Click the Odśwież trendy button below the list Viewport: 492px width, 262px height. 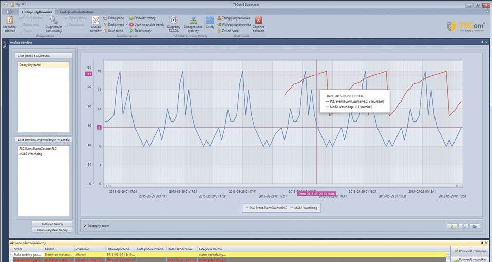pyautogui.click(x=52, y=224)
